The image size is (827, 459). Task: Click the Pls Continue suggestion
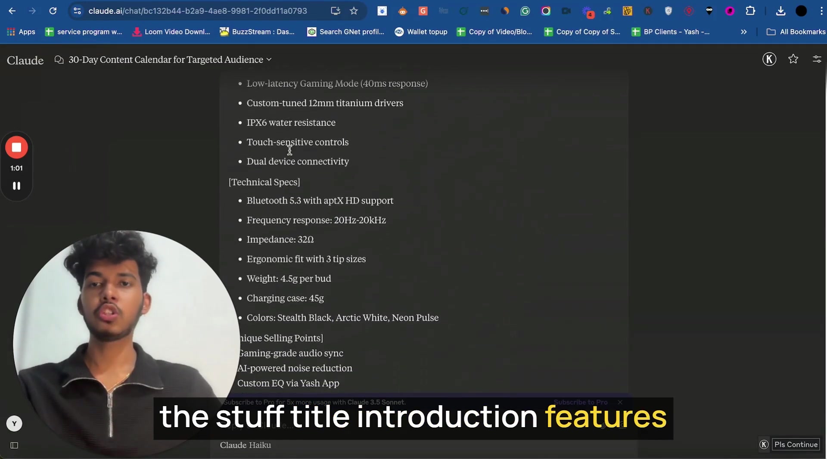[x=796, y=444]
